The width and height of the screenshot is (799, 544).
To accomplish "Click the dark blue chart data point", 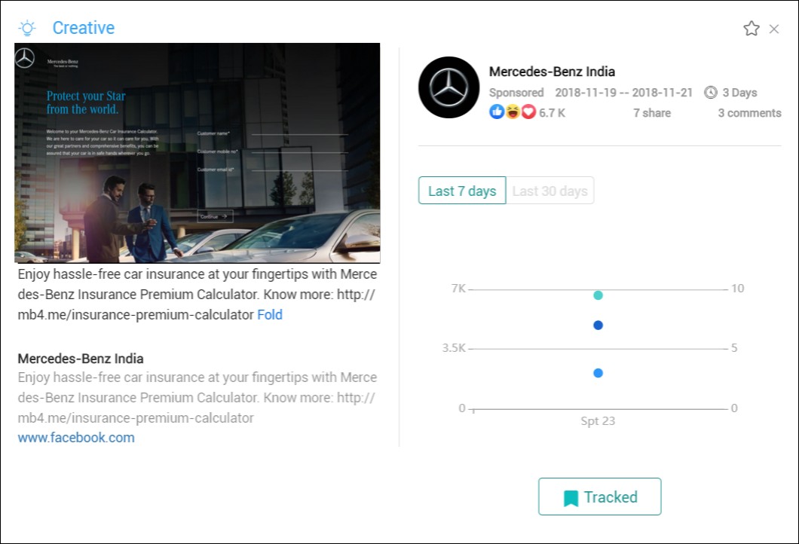I will point(598,325).
